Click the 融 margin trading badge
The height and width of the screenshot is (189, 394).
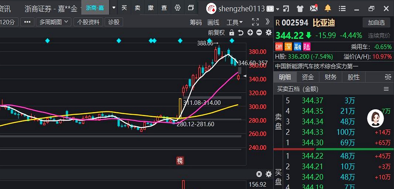pyautogui.click(x=298, y=47)
